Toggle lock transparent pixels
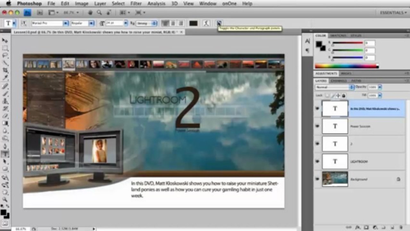 pyautogui.click(x=327, y=96)
